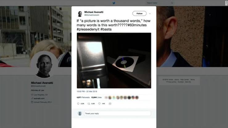Screen dimensions: 228x128
Task: Open the CD photo in the tweet
Action: pos(114,60)
